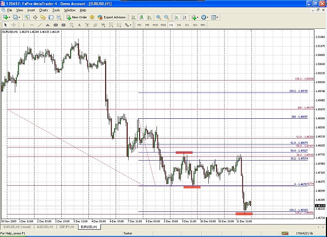The width and height of the screenshot is (327, 237).
Task: Open the Tools menu
Action: click(56, 10)
